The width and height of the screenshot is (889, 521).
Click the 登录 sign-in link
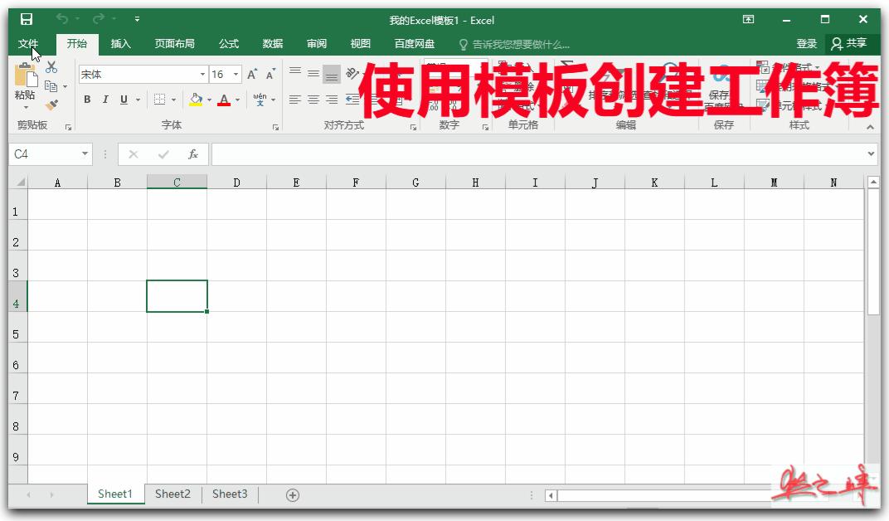805,43
